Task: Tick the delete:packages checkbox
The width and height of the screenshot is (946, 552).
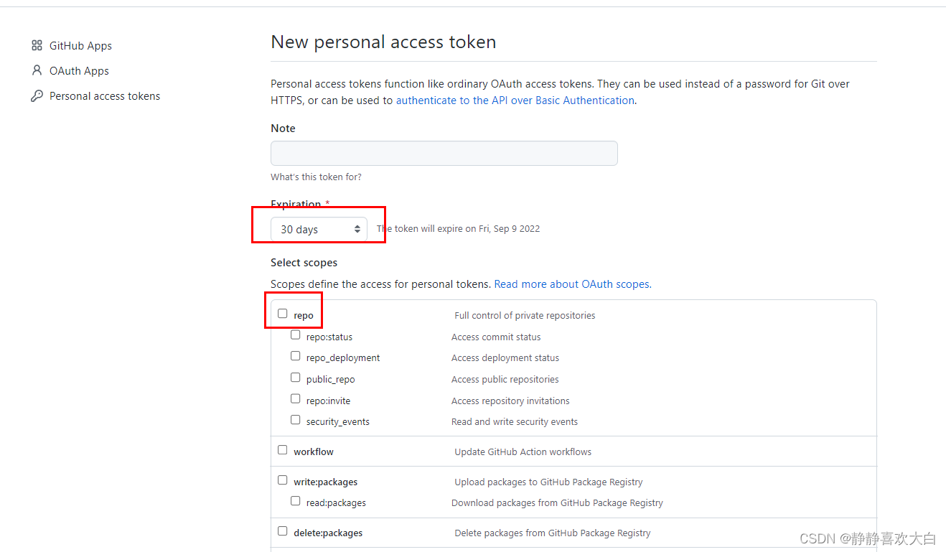Action: (283, 531)
